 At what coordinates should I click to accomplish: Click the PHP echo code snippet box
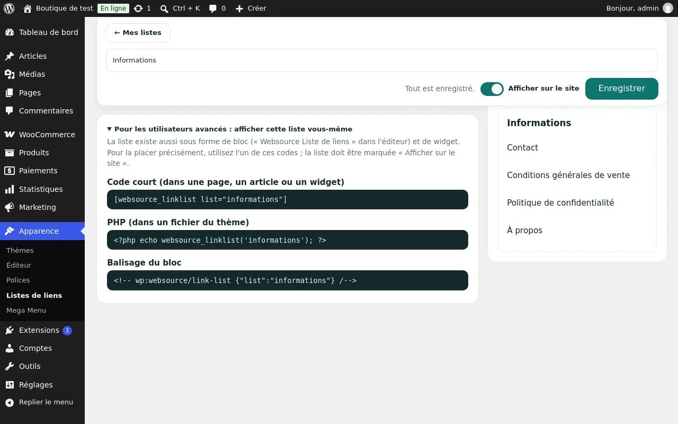[x=288, y=240]
